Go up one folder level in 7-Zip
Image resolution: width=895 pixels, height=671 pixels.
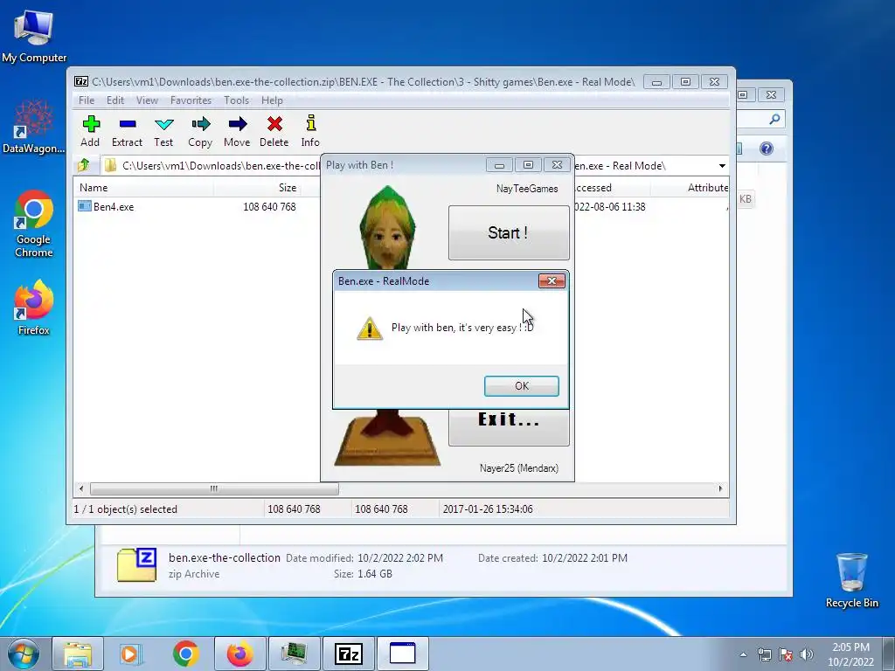[x=84, y=165]
